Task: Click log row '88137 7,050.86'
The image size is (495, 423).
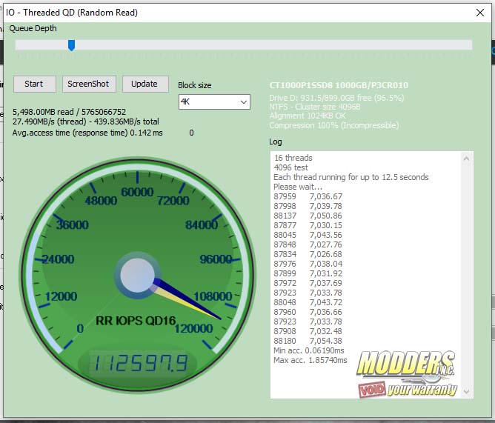Action: pyautogui.click(x=308, y=216)
